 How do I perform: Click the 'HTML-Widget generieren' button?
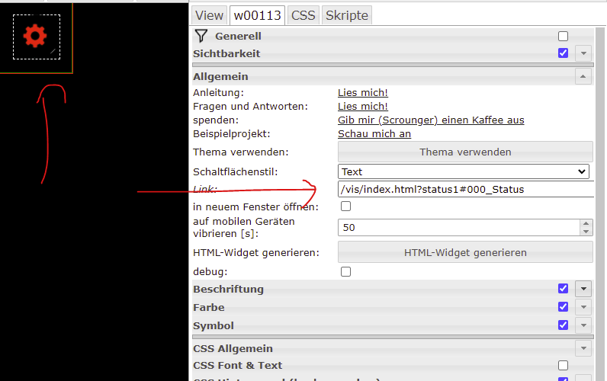click(x=465, y=252)
